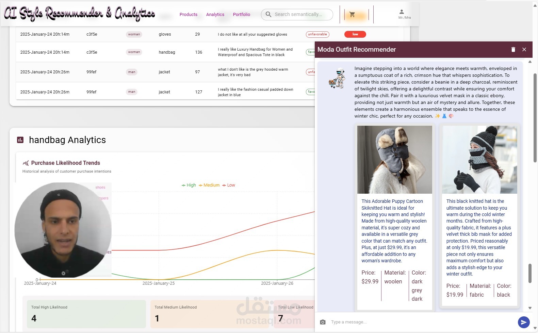Image resolution: width=538 pixels, height=333 pixels.
Task: Click the value '29' in gloves row
Action: [197, 34]
